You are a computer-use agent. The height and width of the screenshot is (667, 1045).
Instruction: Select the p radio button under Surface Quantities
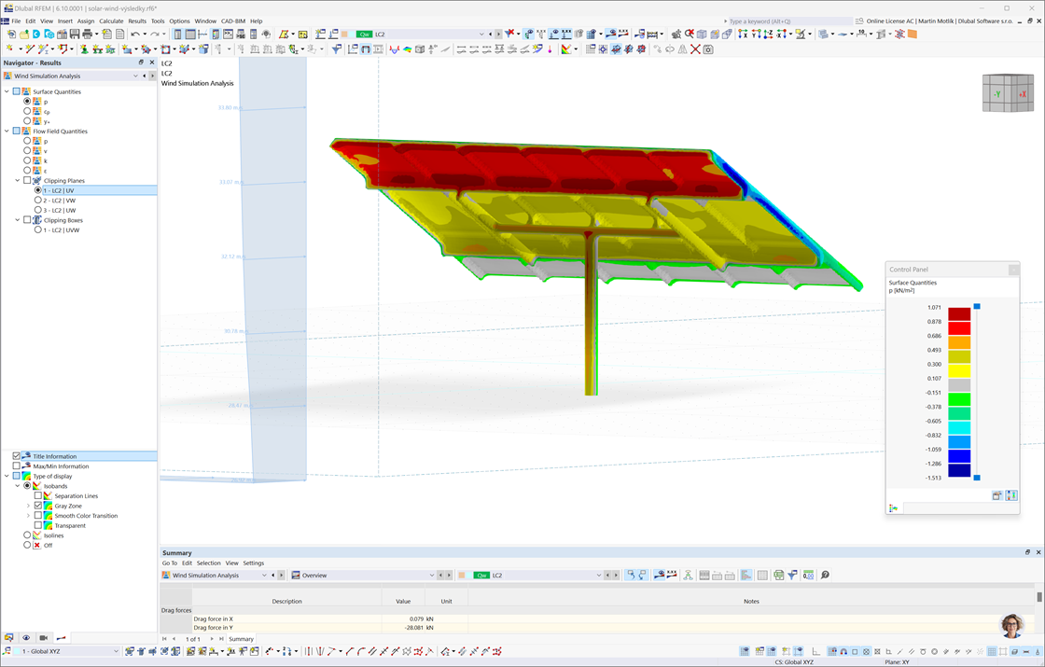click(x=28, y=101)
